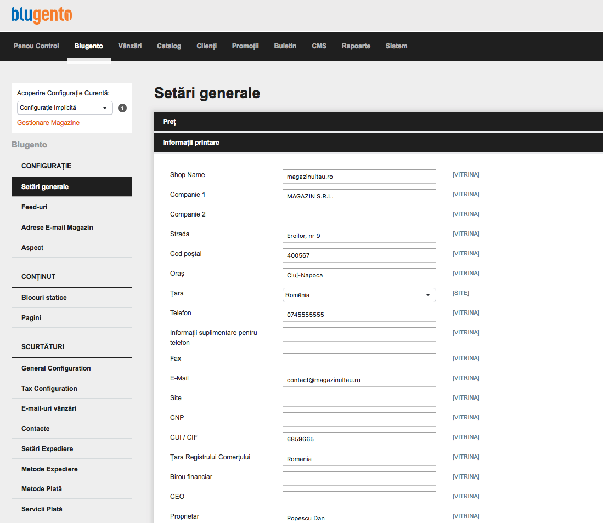Image resolution: width=603 pixels, height=523 pixels.
Task: Open Adrese E-mail Magazin
Action: tap(72, 228)
